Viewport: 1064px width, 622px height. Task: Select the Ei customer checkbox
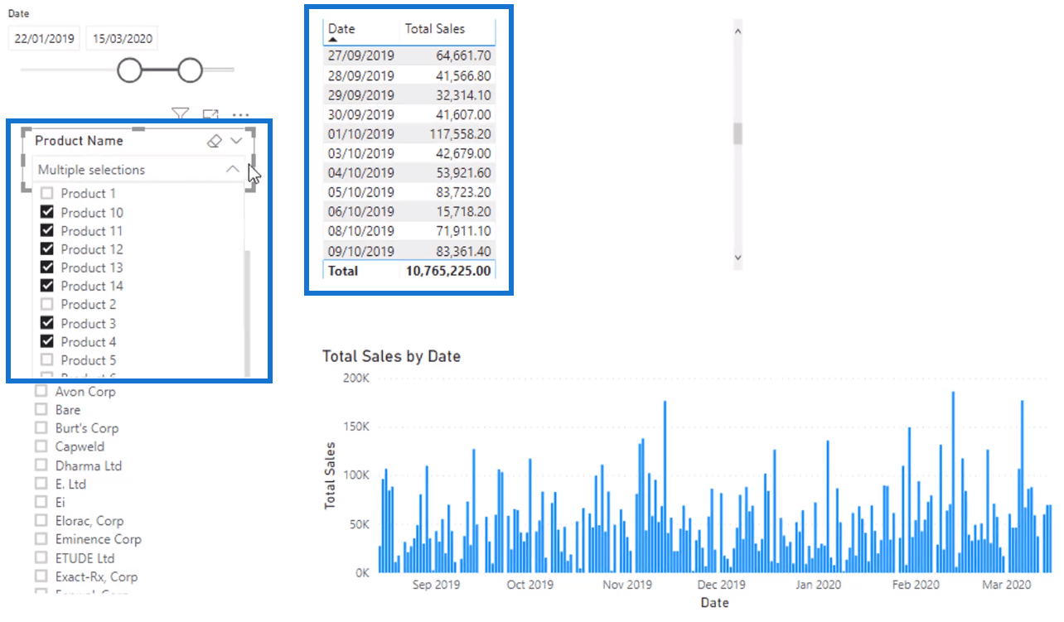(x=41, y=501)
